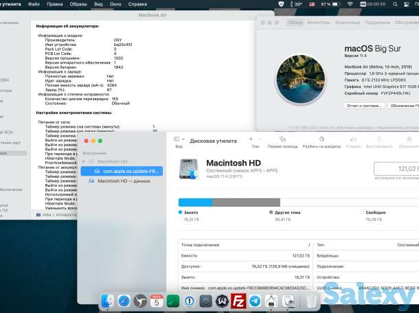
Task: Click the Wi-Fi status icon
Action: point(350,4)
